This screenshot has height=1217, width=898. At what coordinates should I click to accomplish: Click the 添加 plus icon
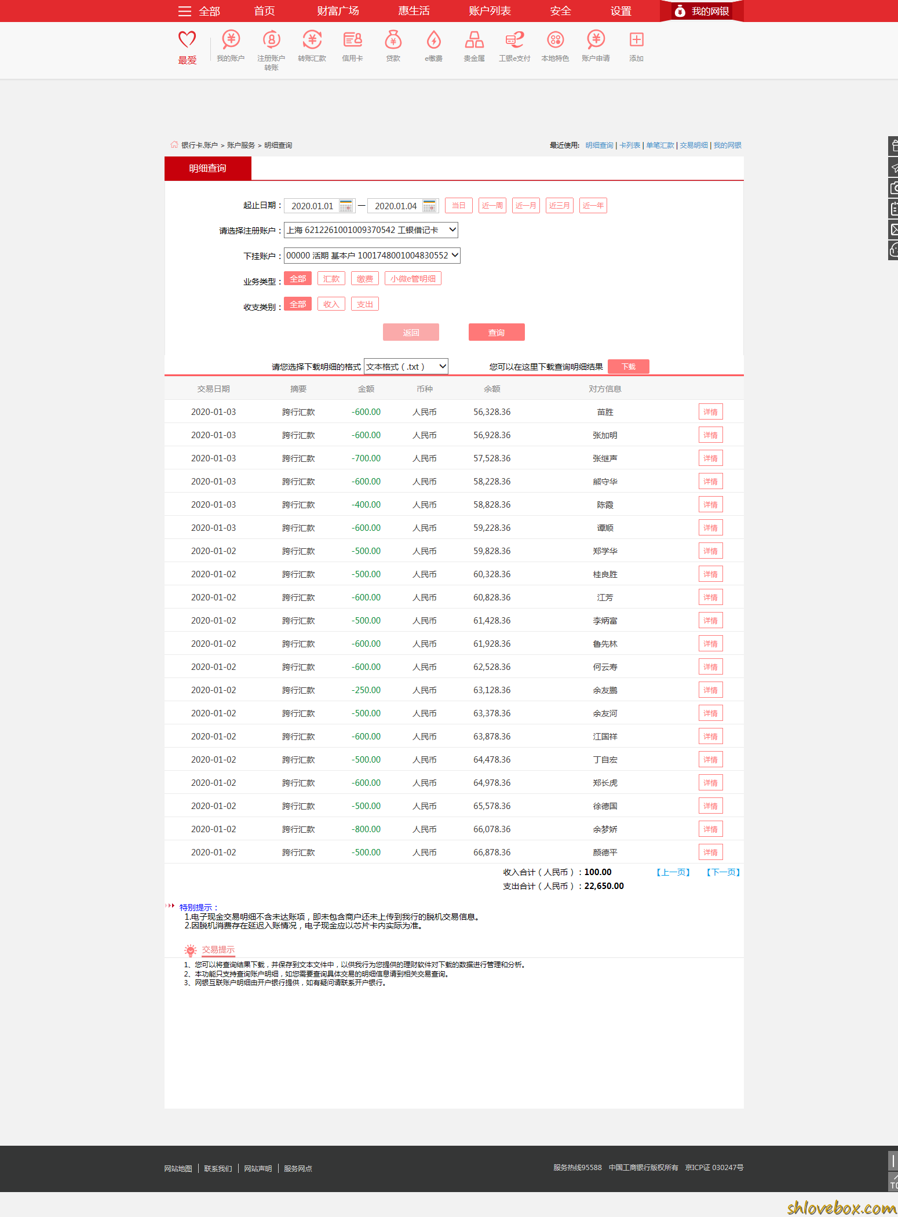636,39
